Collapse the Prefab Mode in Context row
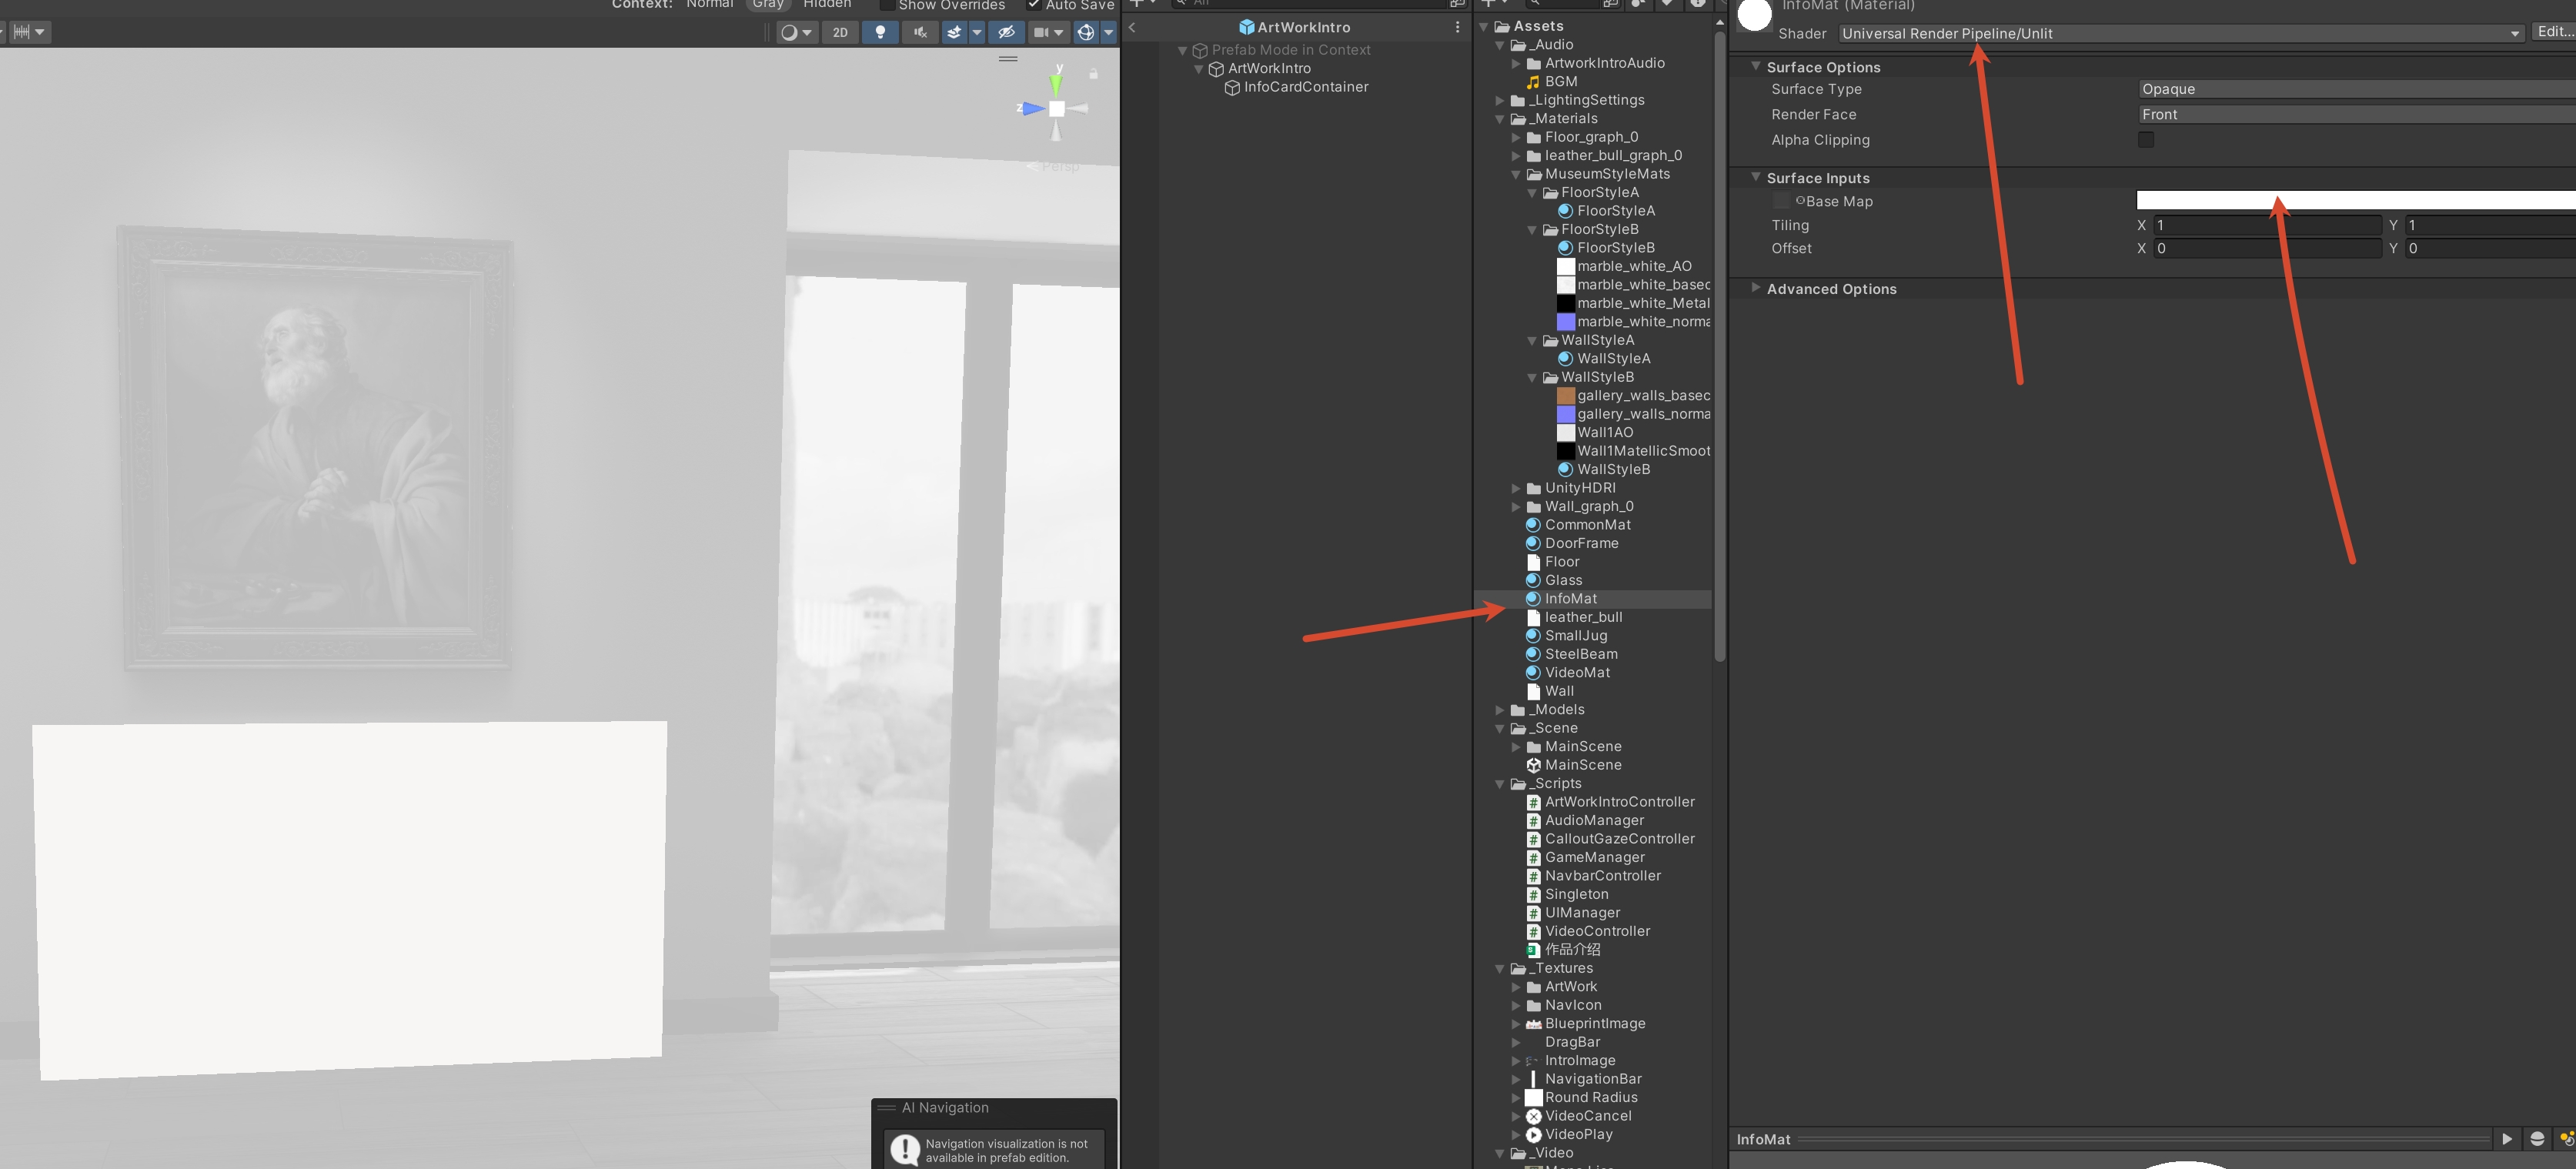 pos(1183,50)
